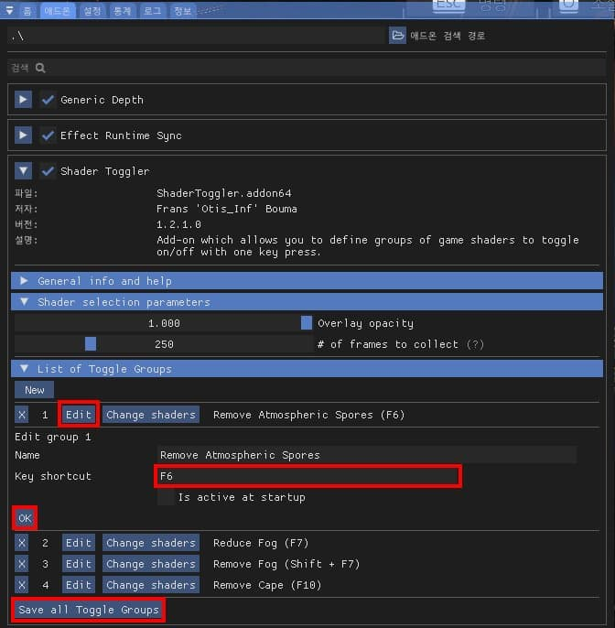Edit the Remove Fog (Shift + F7) group
The width and height of the screenshot is (615, 628).
[79, 564]
